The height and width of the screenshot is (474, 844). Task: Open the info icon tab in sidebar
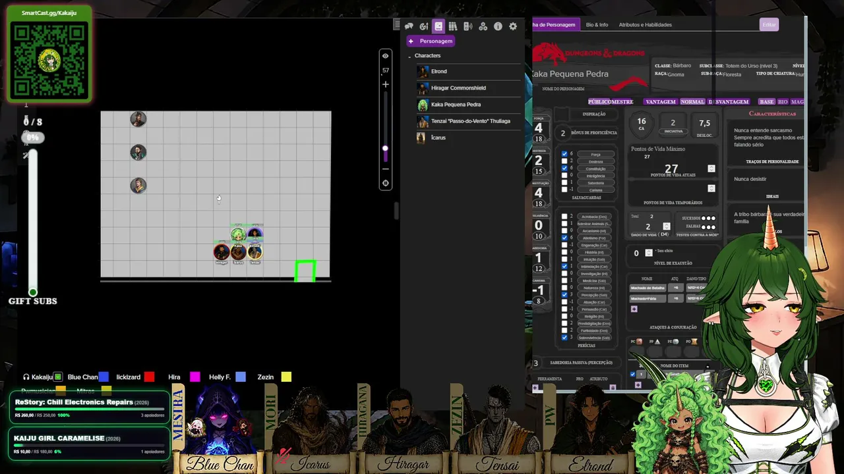[498, 26]
